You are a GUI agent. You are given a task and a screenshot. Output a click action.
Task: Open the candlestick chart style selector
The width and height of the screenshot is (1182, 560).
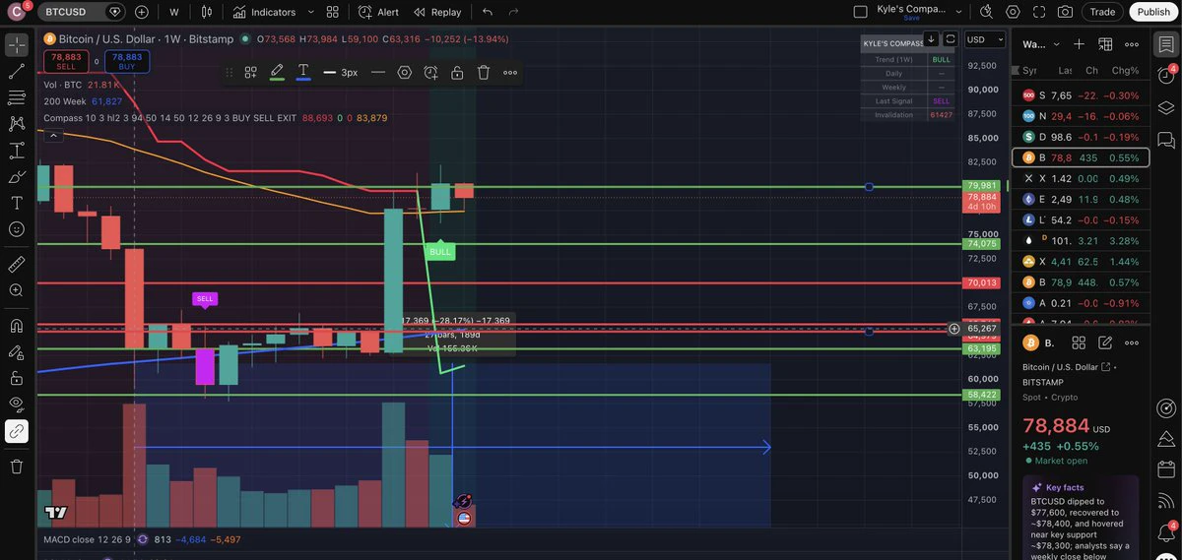(x=207, y=12)
